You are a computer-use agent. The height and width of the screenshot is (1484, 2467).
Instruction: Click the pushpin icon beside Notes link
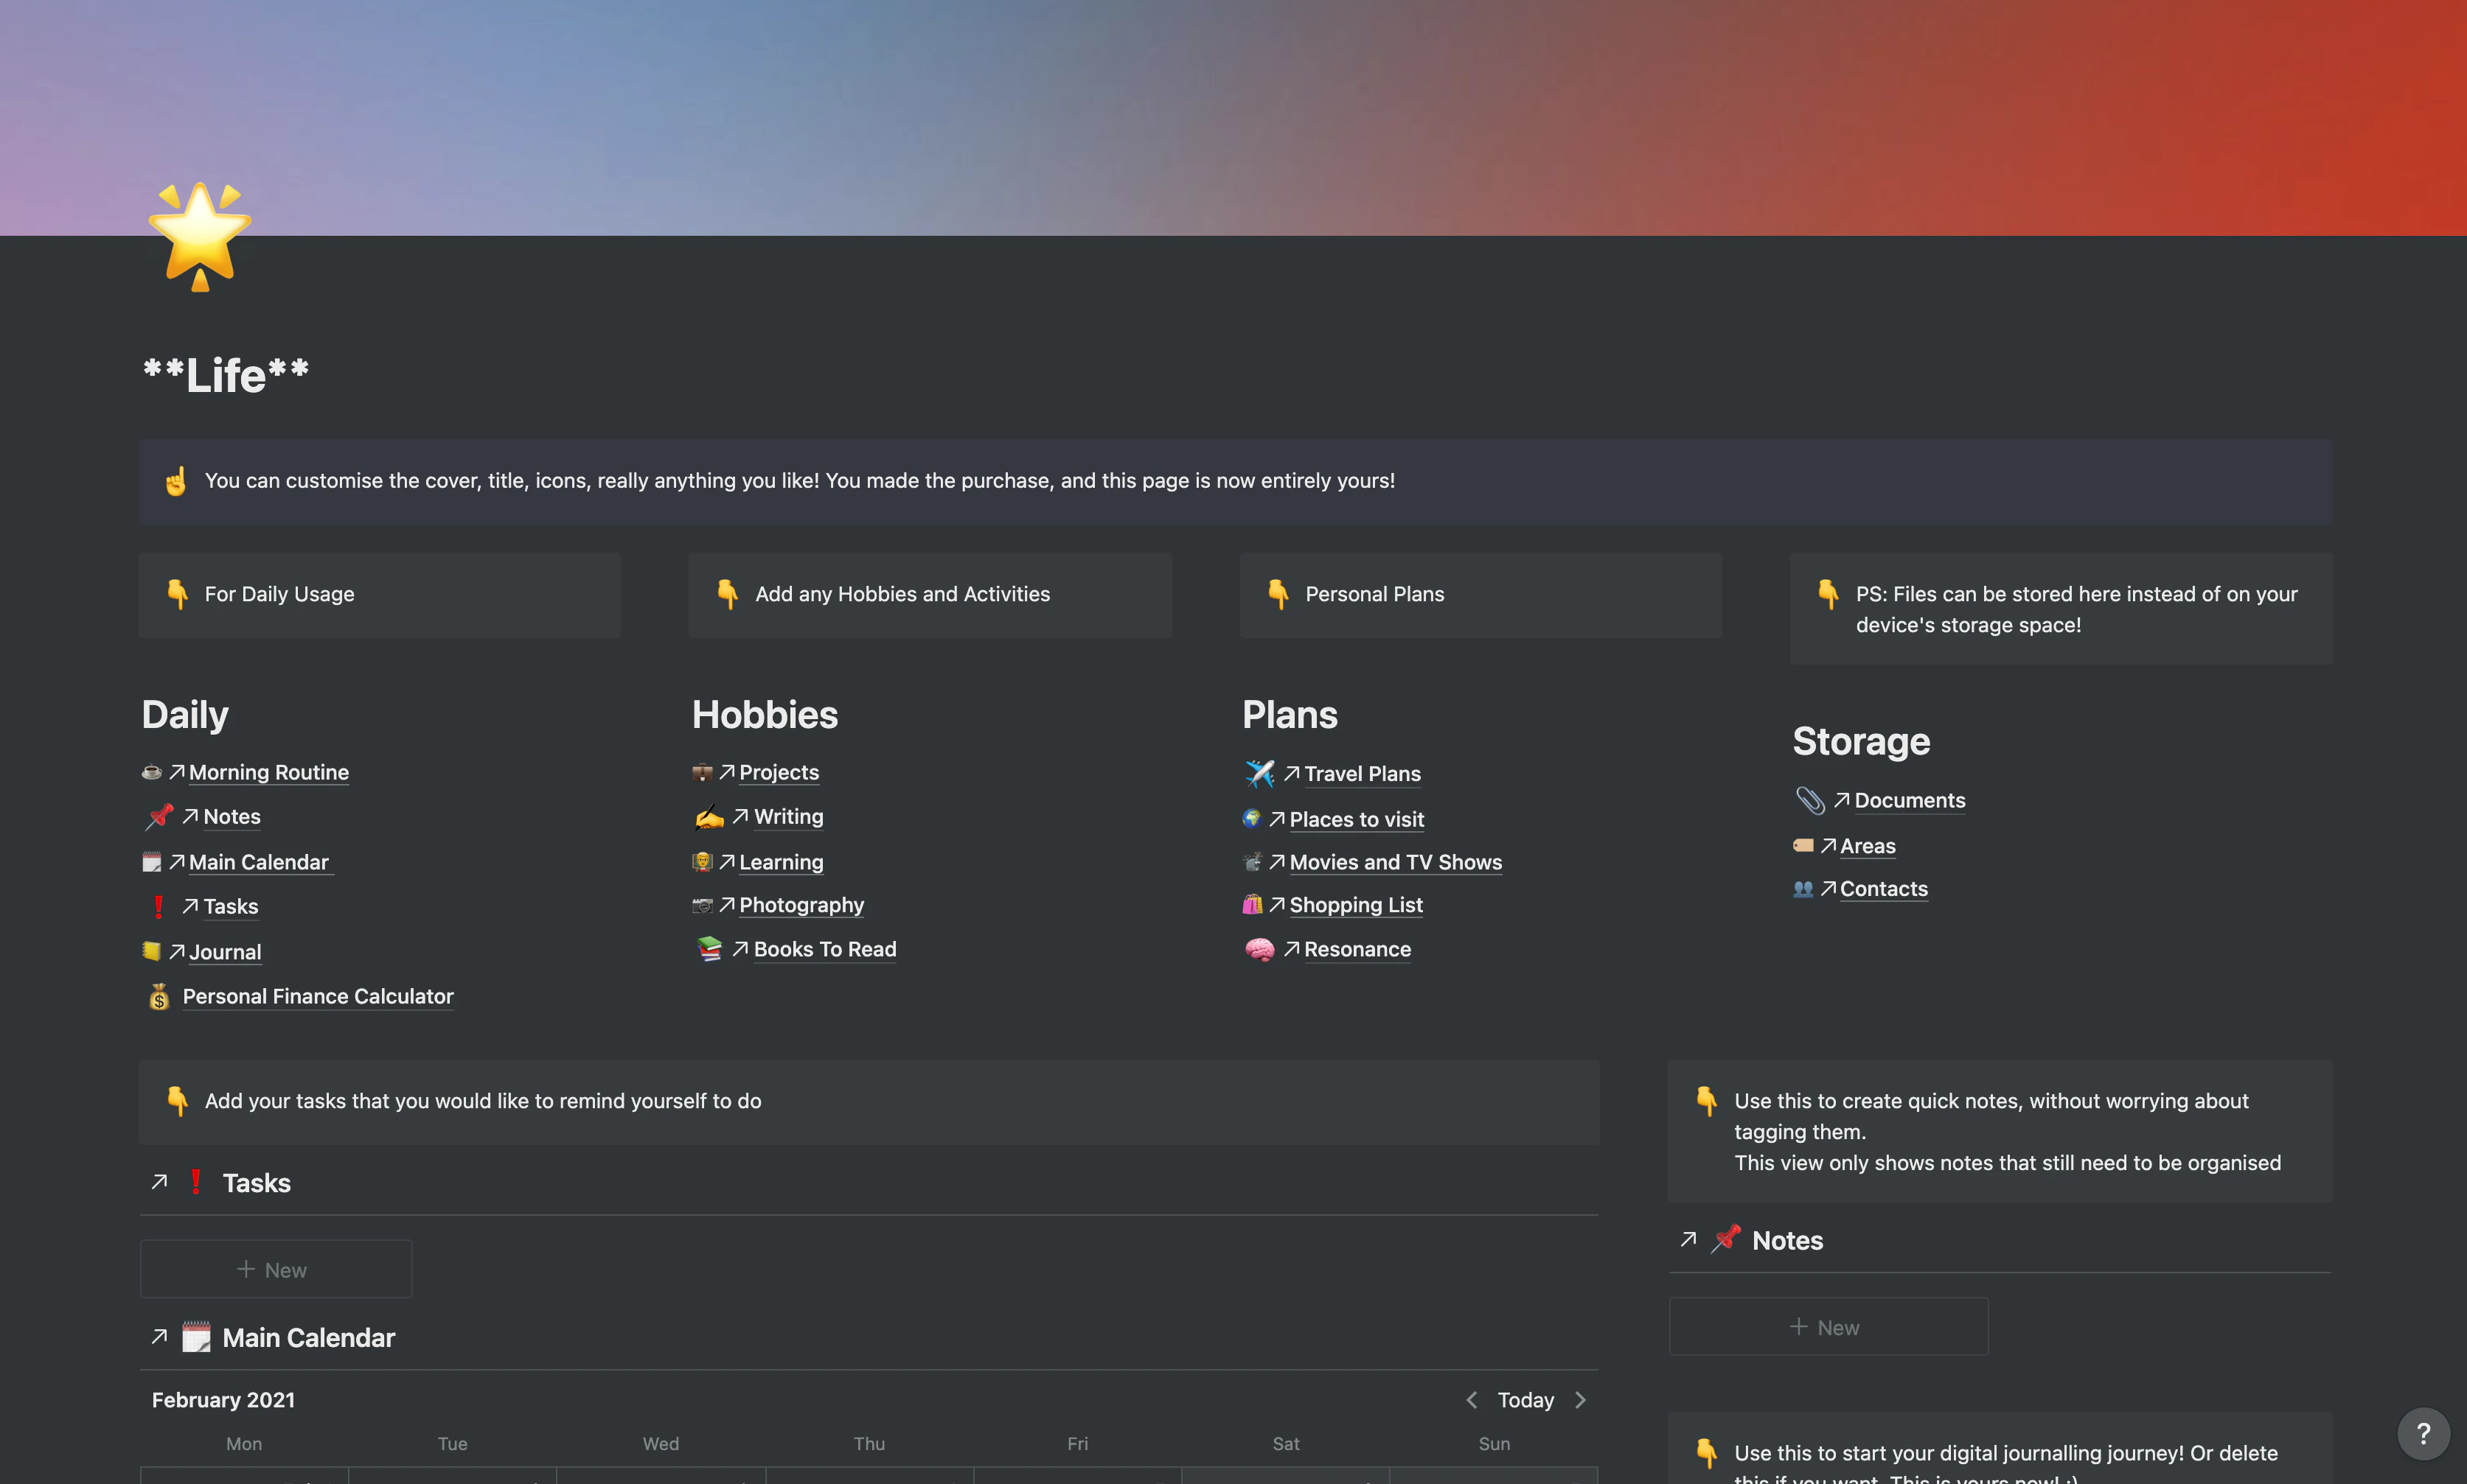[x=159, y=817]
